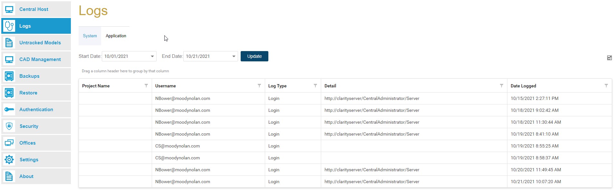Open the End Date dropdown arrow

[x=234, y=57]
